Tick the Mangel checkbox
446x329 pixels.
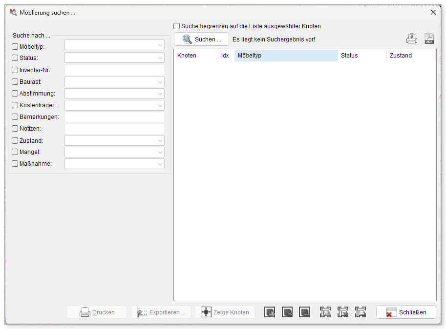click(15, 152)
